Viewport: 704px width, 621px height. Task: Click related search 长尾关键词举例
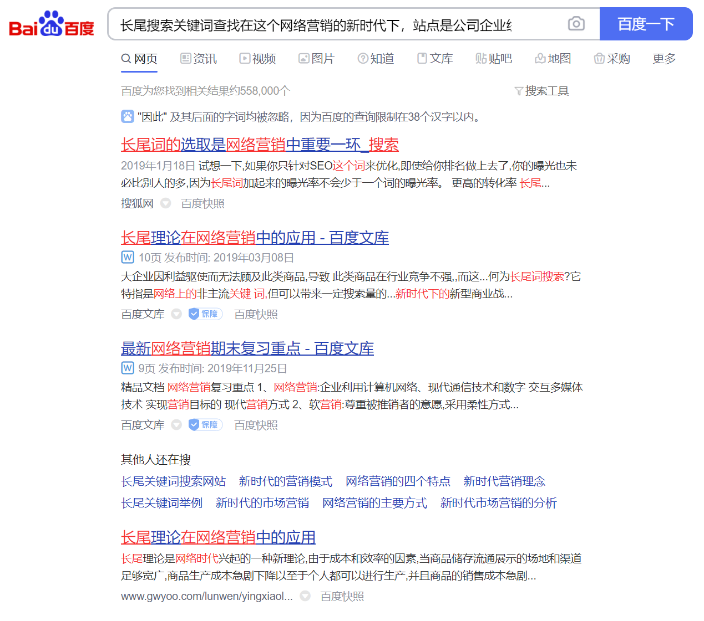[161, 503]
